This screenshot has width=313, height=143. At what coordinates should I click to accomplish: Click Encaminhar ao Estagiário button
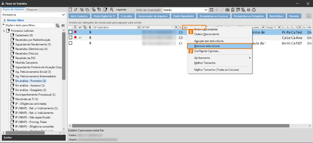(249, 16)
